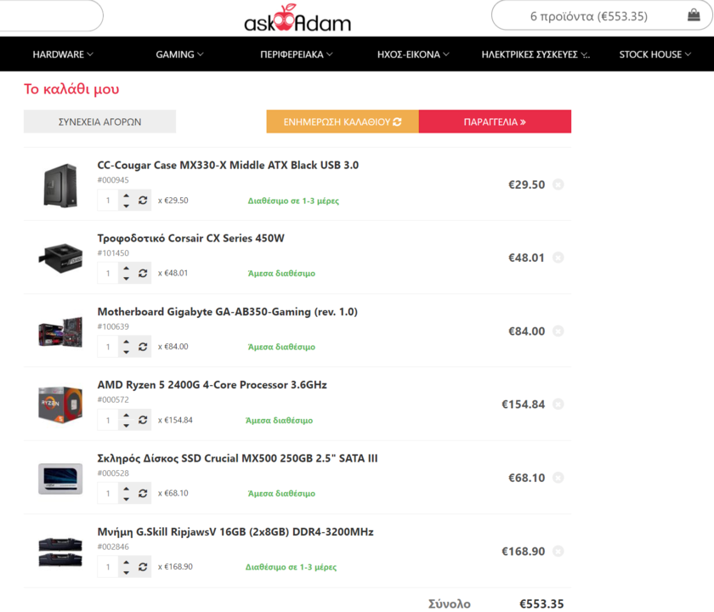714x612 pixels.
Task: Decrease quantity of AMD Ryzen 5 2400G
Action: click(x=126, y=425)
